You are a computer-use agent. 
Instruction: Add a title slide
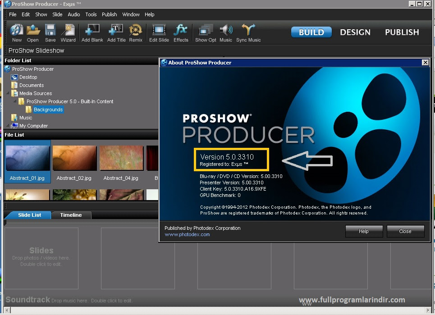[116, 31]
